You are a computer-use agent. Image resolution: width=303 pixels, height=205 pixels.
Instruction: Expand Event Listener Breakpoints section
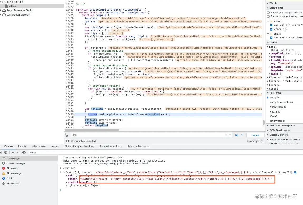268,140
